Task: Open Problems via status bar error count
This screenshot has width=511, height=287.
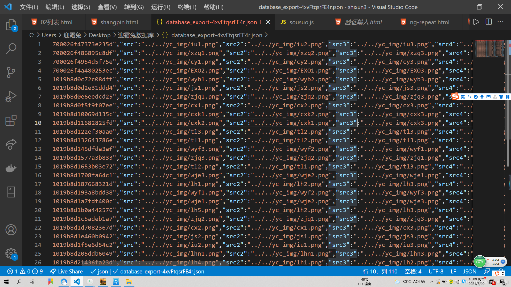Action: 25,271
